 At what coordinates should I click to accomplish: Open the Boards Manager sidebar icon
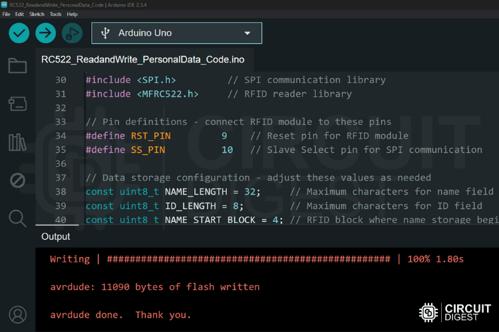click(17, 103)
